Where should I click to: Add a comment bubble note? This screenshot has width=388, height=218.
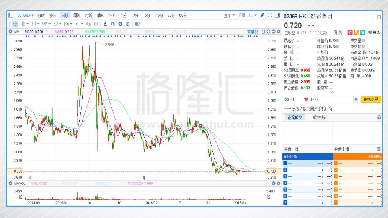point(96,24)
